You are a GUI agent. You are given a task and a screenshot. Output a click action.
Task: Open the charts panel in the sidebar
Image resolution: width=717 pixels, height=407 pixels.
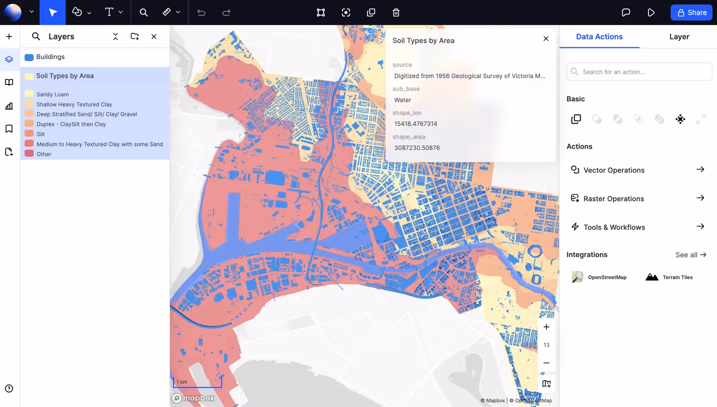8,106
